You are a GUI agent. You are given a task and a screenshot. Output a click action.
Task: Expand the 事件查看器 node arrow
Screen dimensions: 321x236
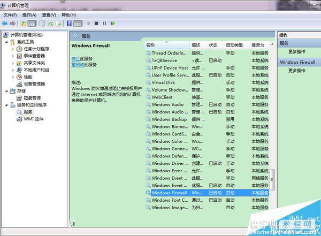pos(13,56)
